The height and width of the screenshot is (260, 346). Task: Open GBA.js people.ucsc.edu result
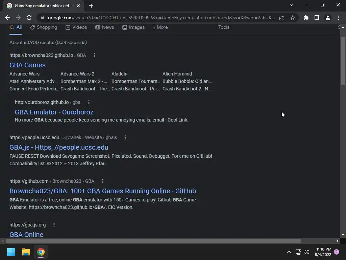click(x=59, y=147)
